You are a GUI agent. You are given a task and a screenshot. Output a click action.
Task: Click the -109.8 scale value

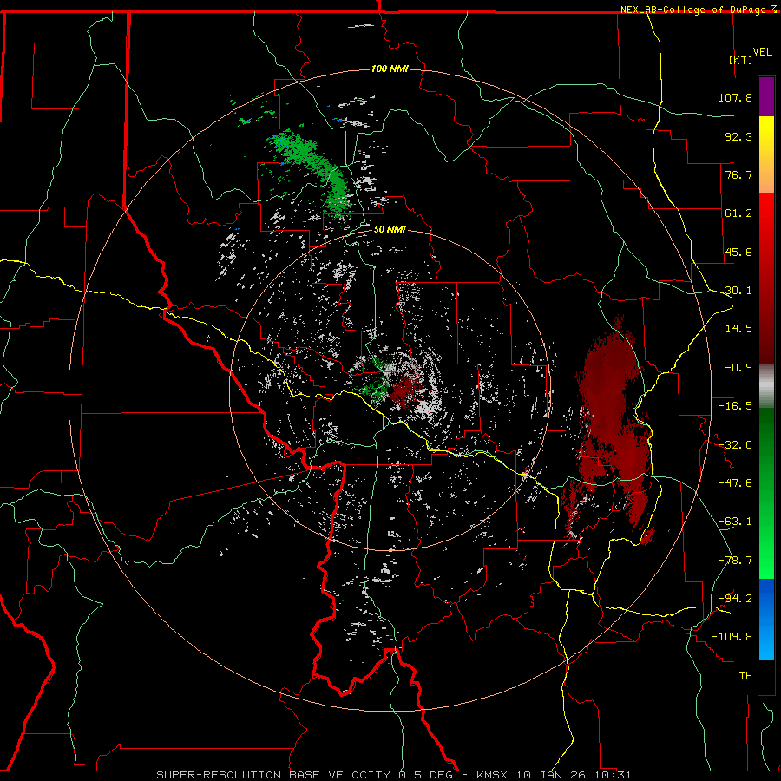pos(732,637)
